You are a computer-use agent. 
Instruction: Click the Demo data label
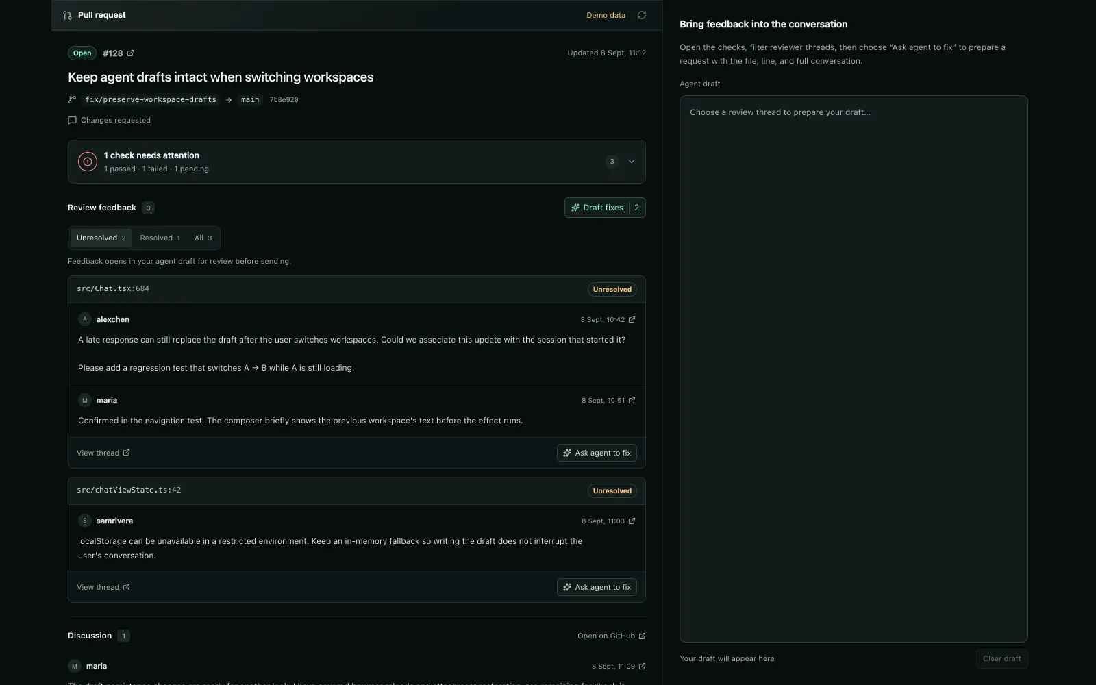[606, 15]
